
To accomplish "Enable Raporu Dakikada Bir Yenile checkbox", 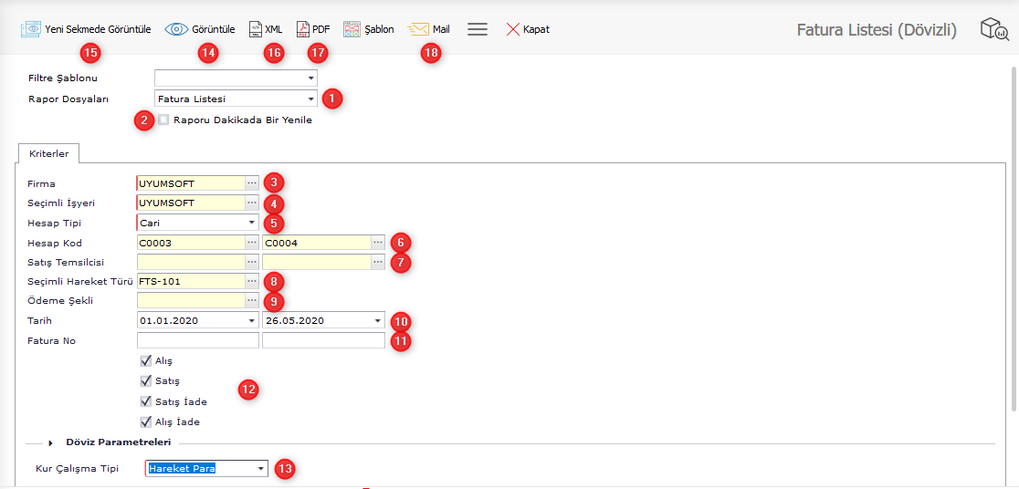I will tap(163, 120).
